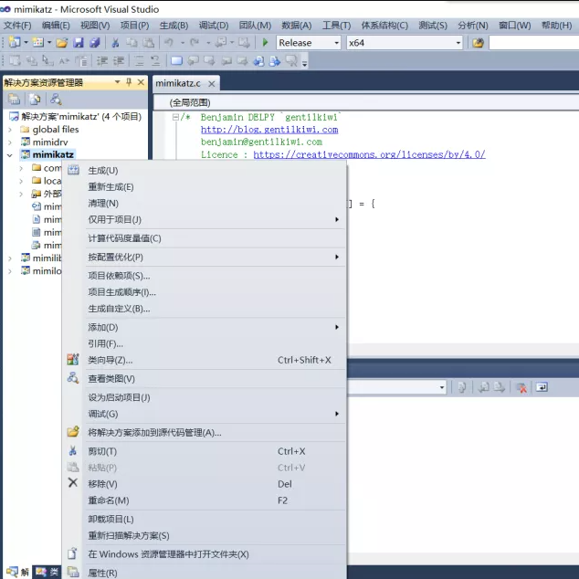
Task: Select 属性(R) at context menu bottom
Action: [205, 573]
